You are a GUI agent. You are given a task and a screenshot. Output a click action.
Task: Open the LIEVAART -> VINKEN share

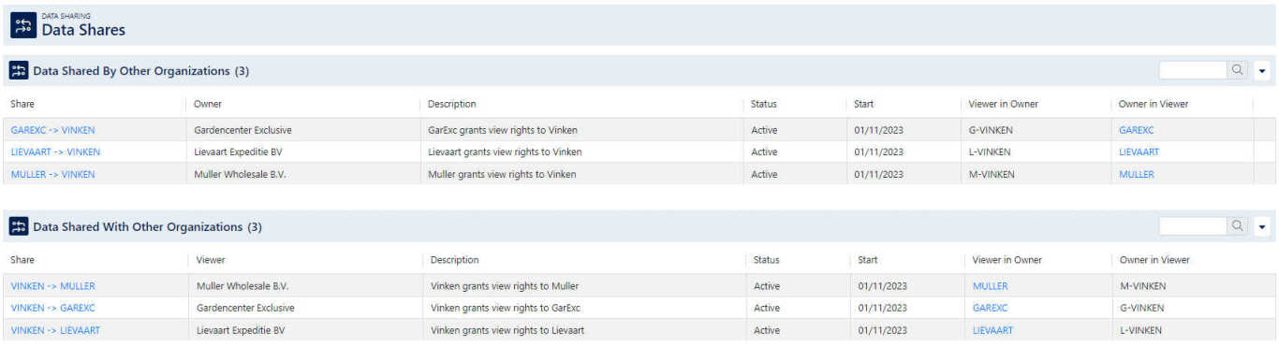pyautogui.click(x=55, y=152)
